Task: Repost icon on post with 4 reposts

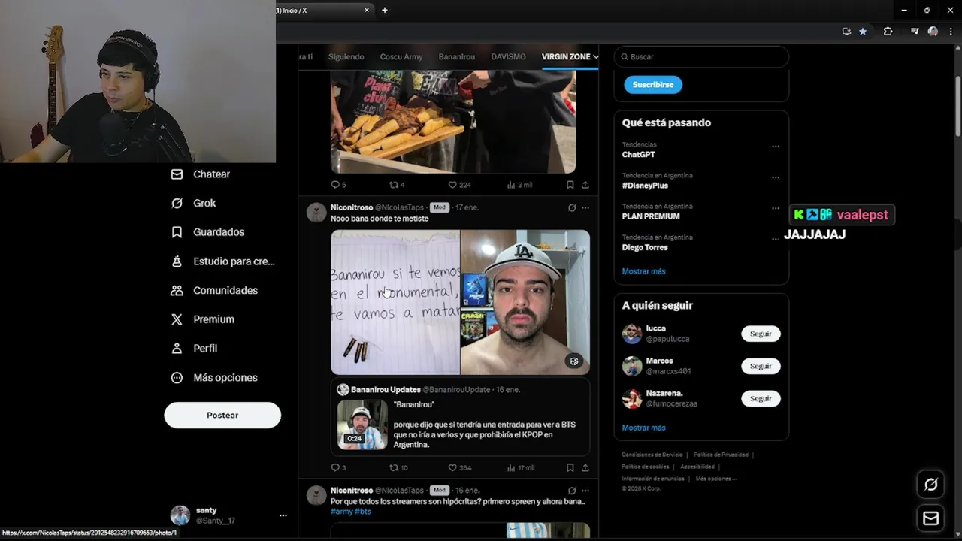Action: pyautogui.click(x=393, y=184)
